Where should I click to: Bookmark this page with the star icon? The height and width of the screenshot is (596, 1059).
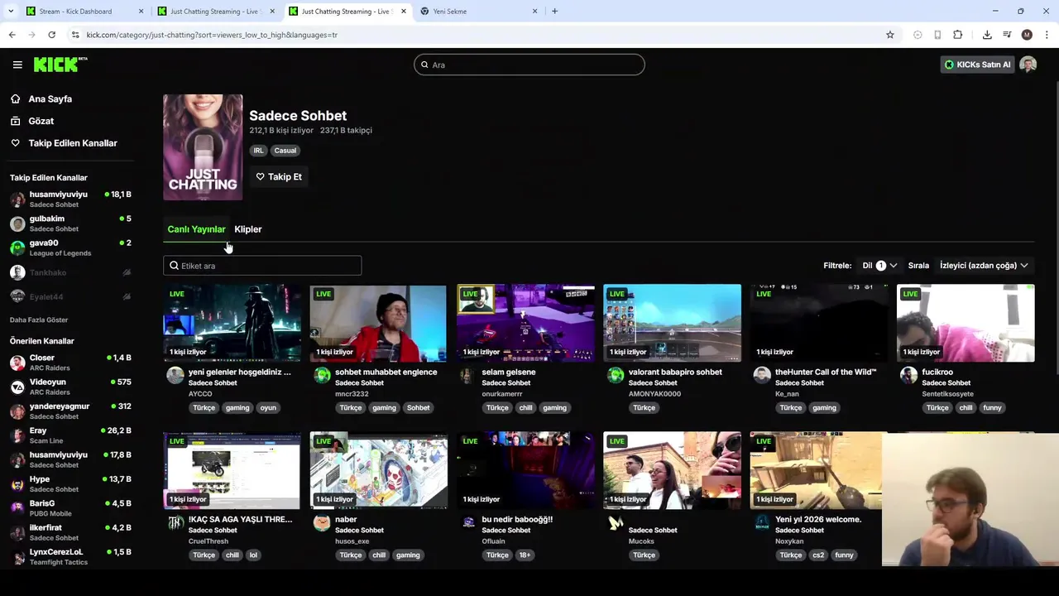click(x=890, y=35)
